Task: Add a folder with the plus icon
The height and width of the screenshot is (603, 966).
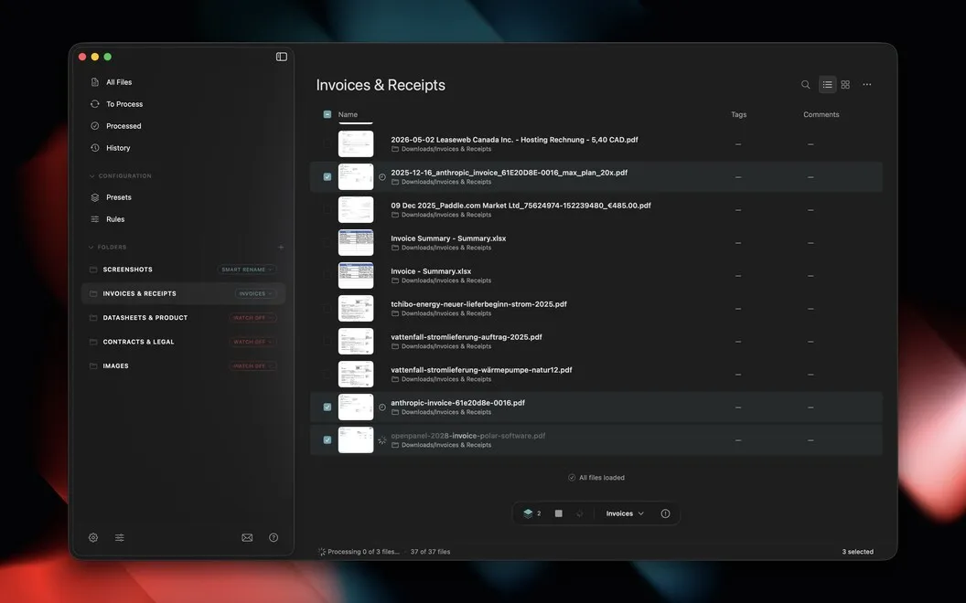Action: 281,248
